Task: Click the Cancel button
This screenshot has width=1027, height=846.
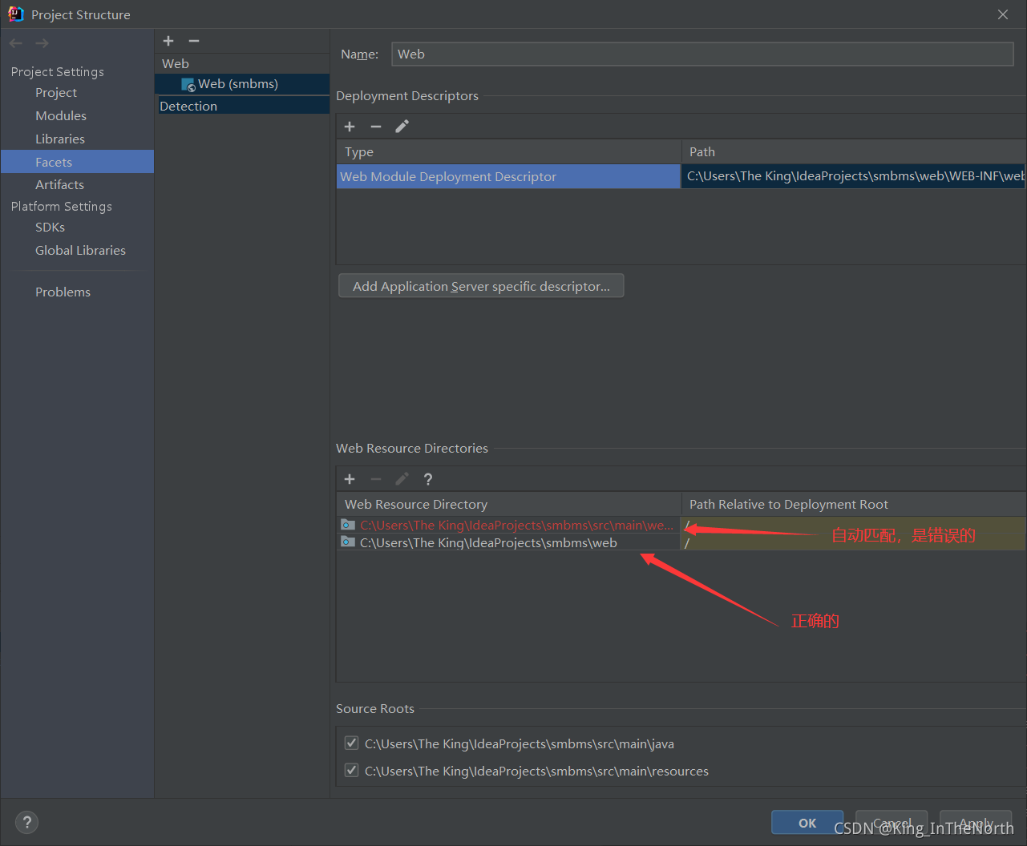Action: click(892, 823)
